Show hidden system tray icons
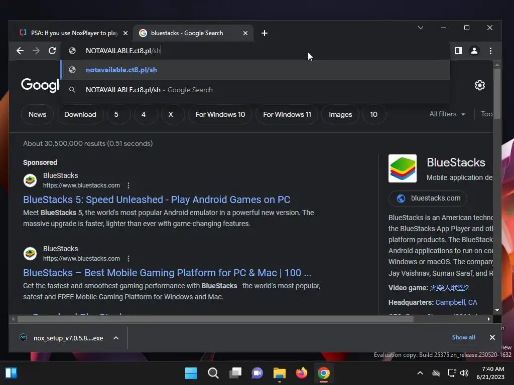Screen dimensions: 514x385 [x=420, y=373]
